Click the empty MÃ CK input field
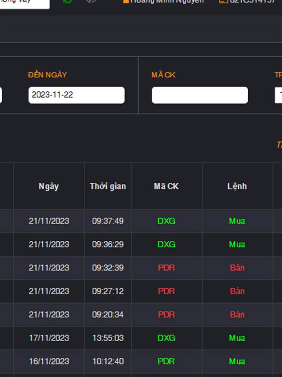This screenshot has width=282, height=377. click(x=200, y=95)
